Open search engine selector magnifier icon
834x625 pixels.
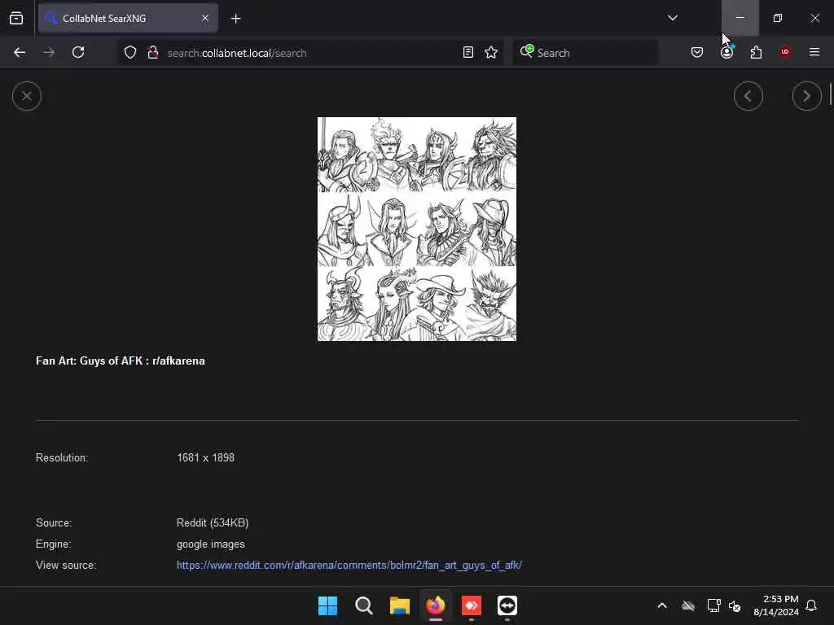pos(527,51)
